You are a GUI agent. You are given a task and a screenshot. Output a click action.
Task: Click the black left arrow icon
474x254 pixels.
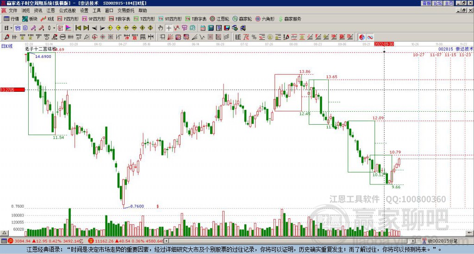tap(94, 28)
